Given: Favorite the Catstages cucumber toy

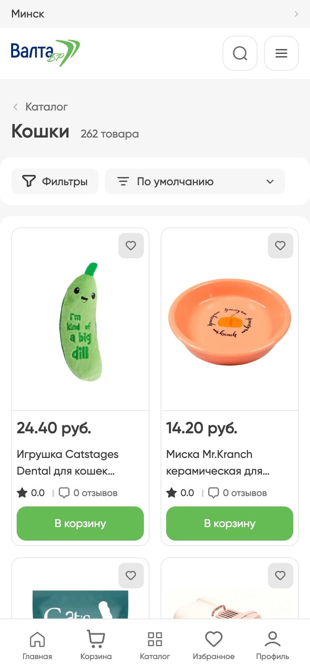Looking at the screenshot, I should point(131,246).
